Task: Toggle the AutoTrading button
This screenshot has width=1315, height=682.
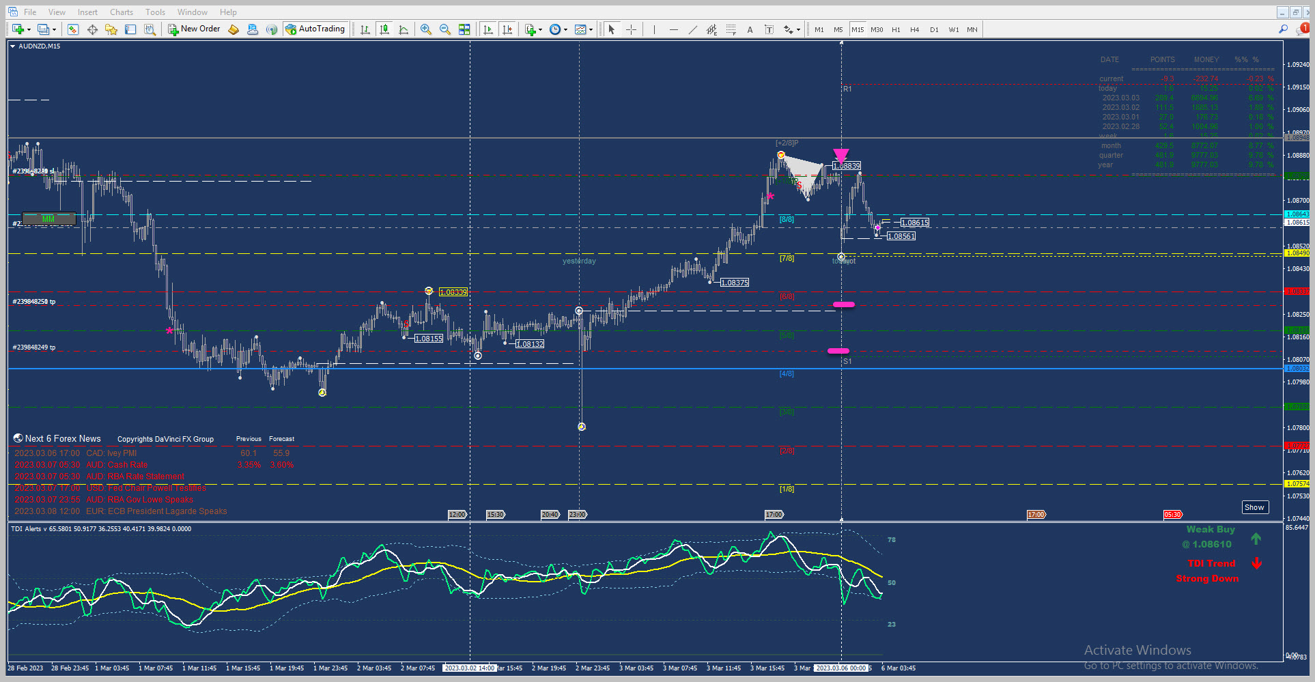Action: (315, 29)
